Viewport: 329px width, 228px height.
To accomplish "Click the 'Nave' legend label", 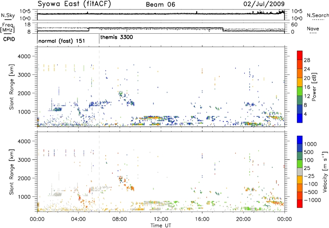I will pyautogui.click(x=313, y=28).
